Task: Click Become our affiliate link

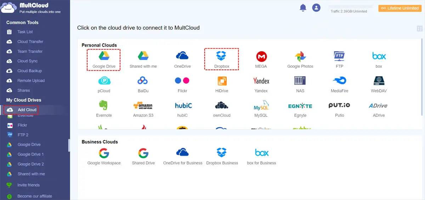Action: pyautogui.click(x=35, y=196)
